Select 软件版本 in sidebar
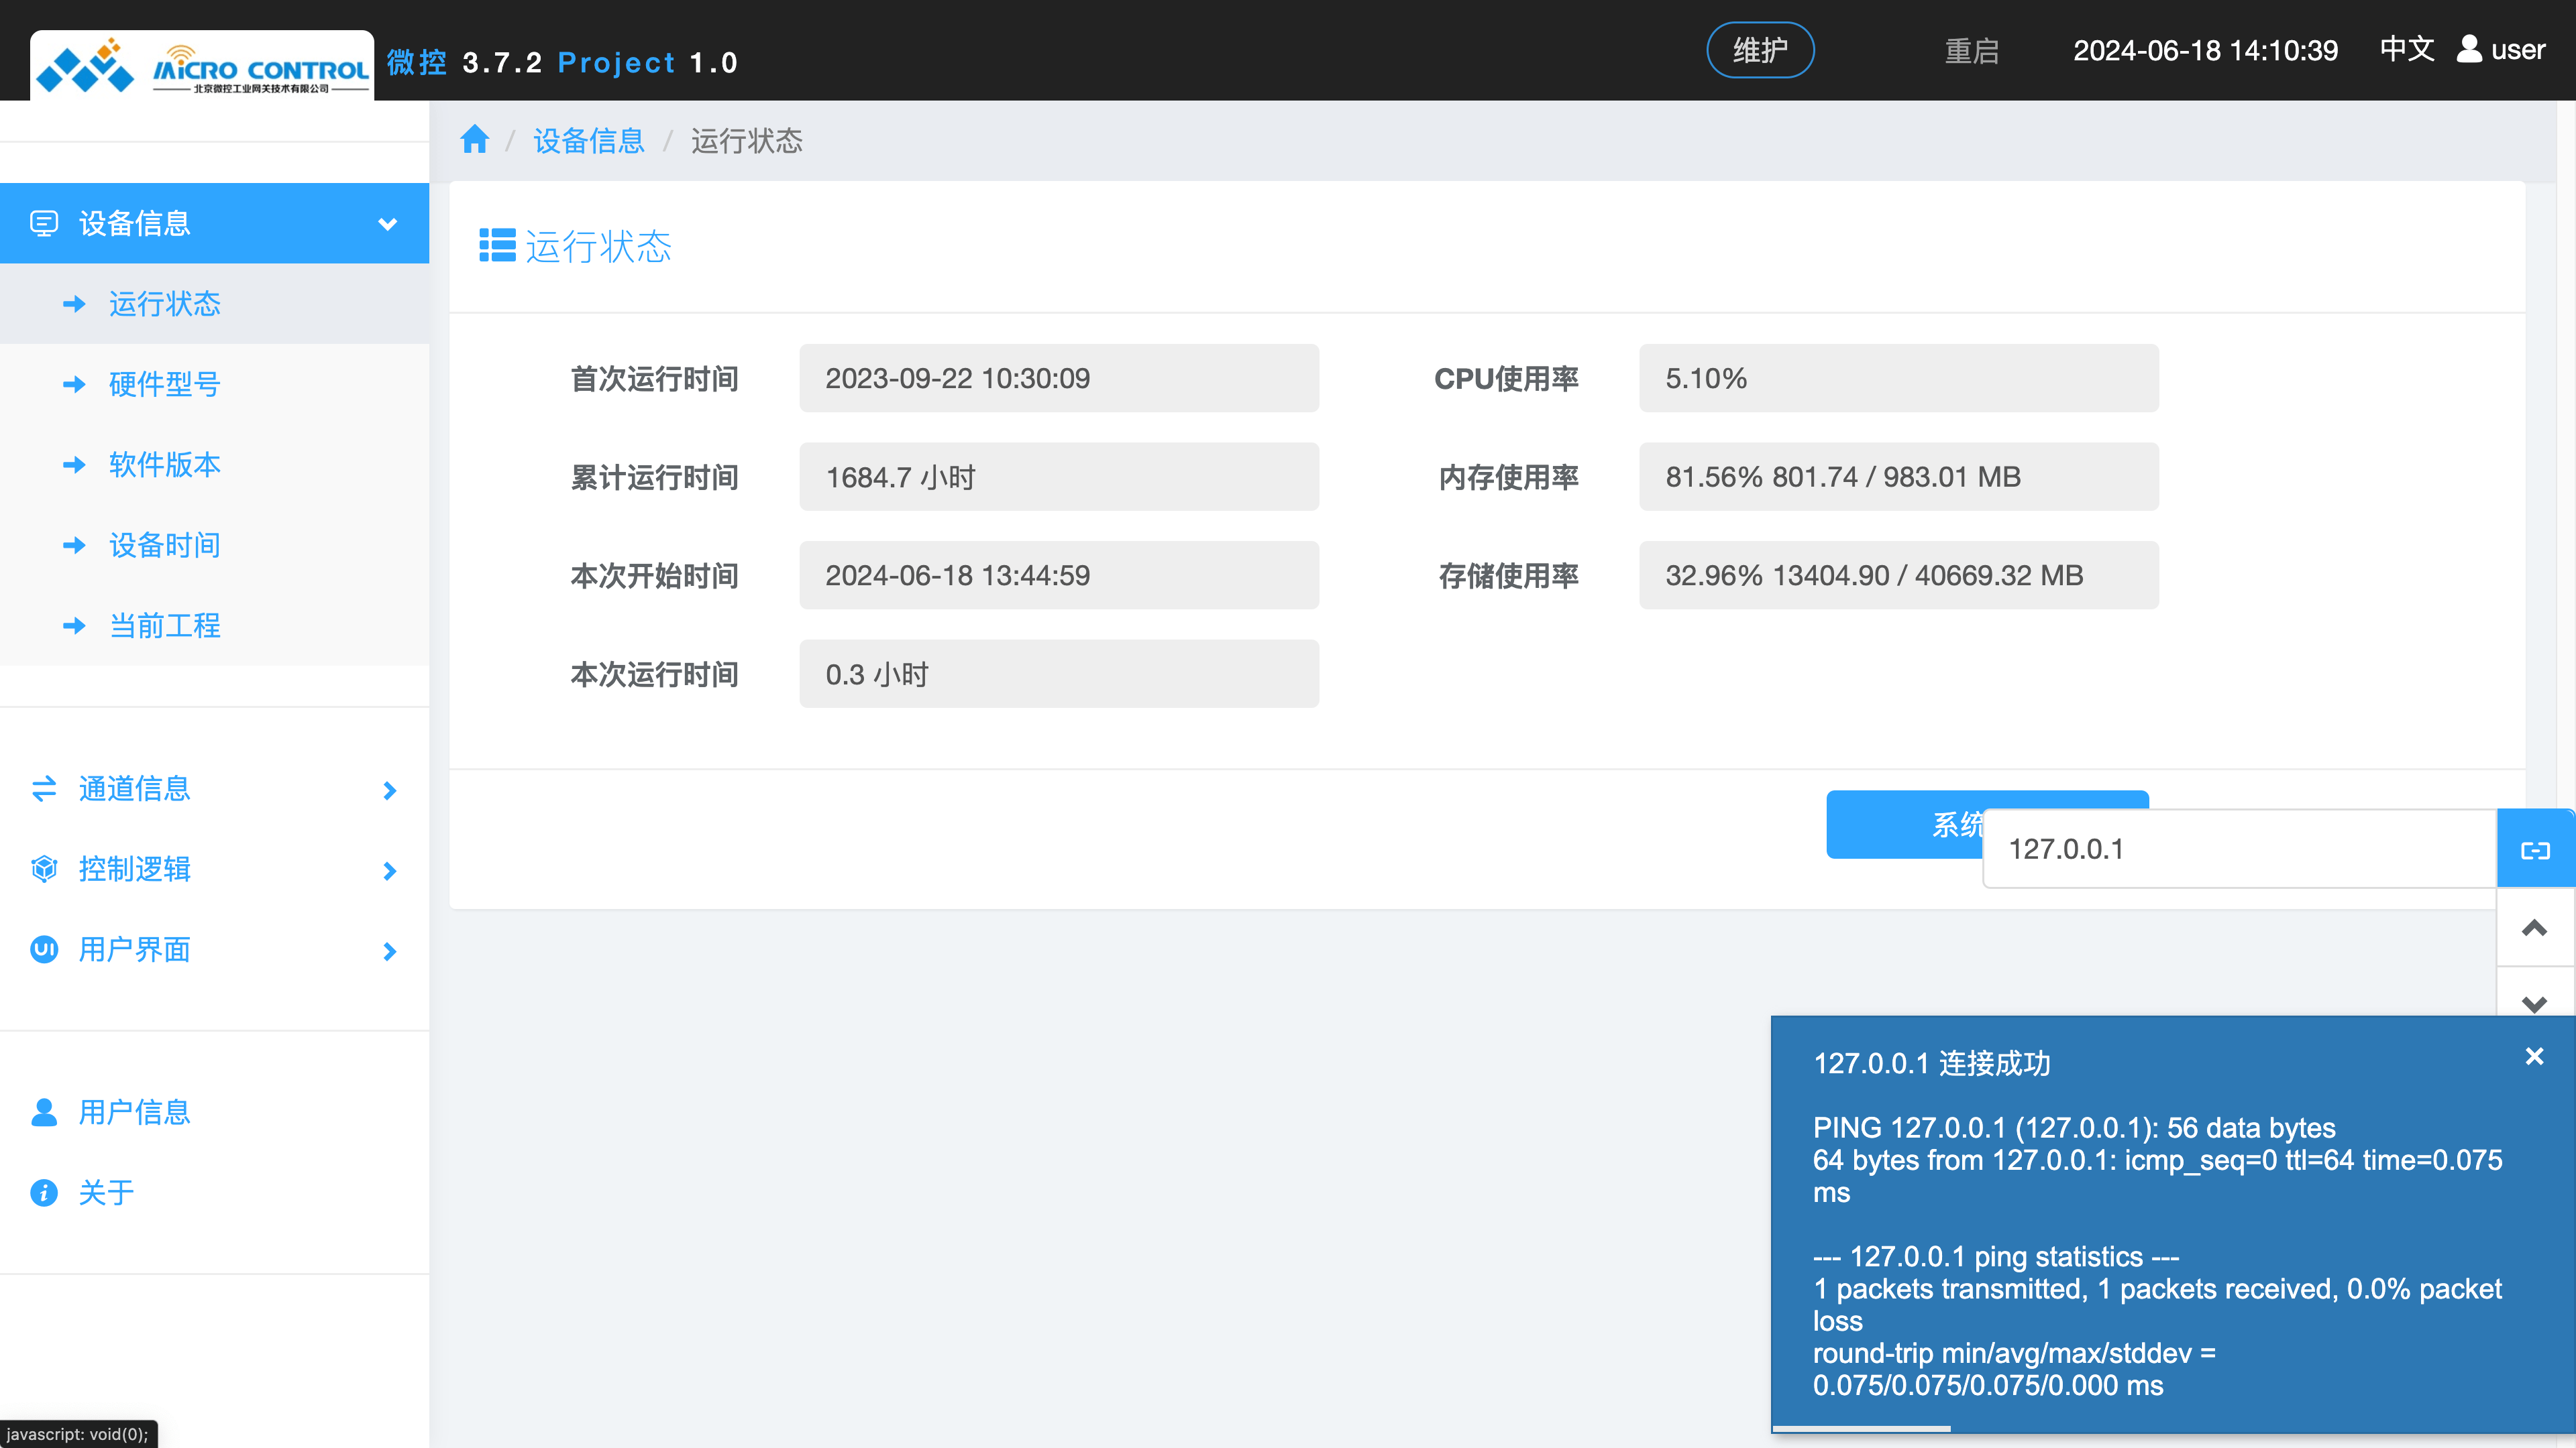This screenshot has height=1448, width=2576. click(165, 465)
